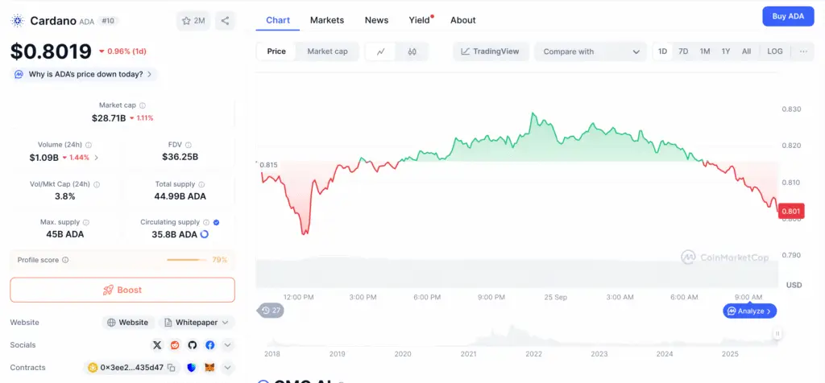
Task: Open the Markets tab
Action: point(326,20)
